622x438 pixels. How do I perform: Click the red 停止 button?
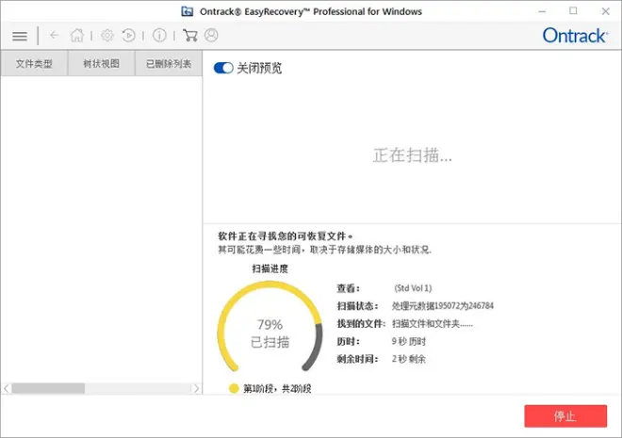coord(565,415)
